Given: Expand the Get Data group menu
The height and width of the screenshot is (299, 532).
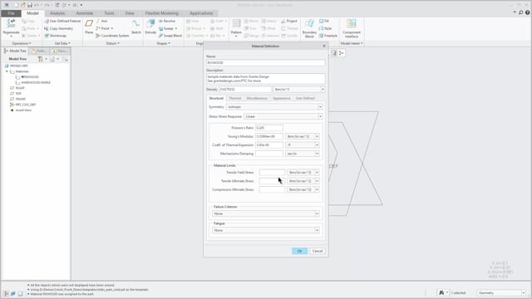Looking at the screenshot, I should (62, 43).
